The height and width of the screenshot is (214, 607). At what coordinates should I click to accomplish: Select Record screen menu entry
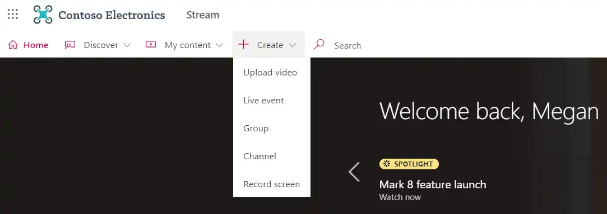[x=272, y=184]
